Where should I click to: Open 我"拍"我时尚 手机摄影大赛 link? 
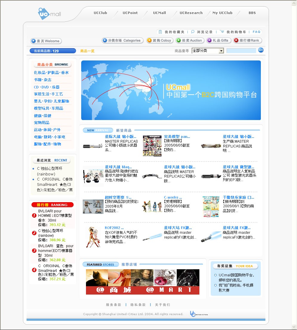click(x=236, y=288)
